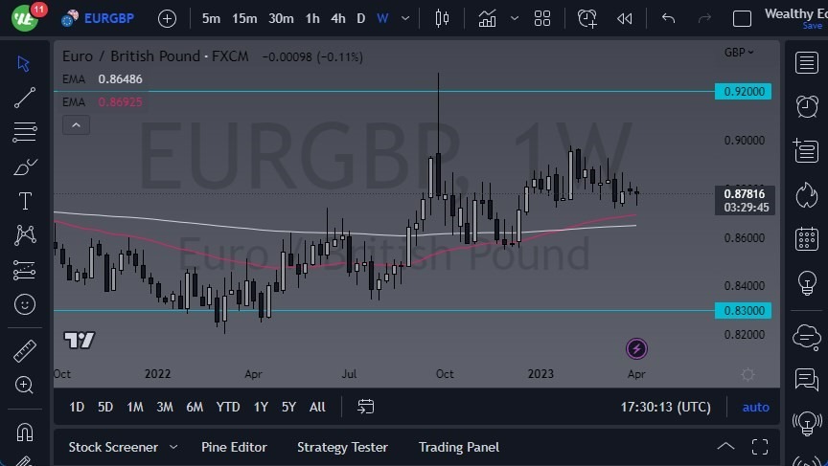
Task: Open prediction and measurement tools
Action: [x=24, y=270]
